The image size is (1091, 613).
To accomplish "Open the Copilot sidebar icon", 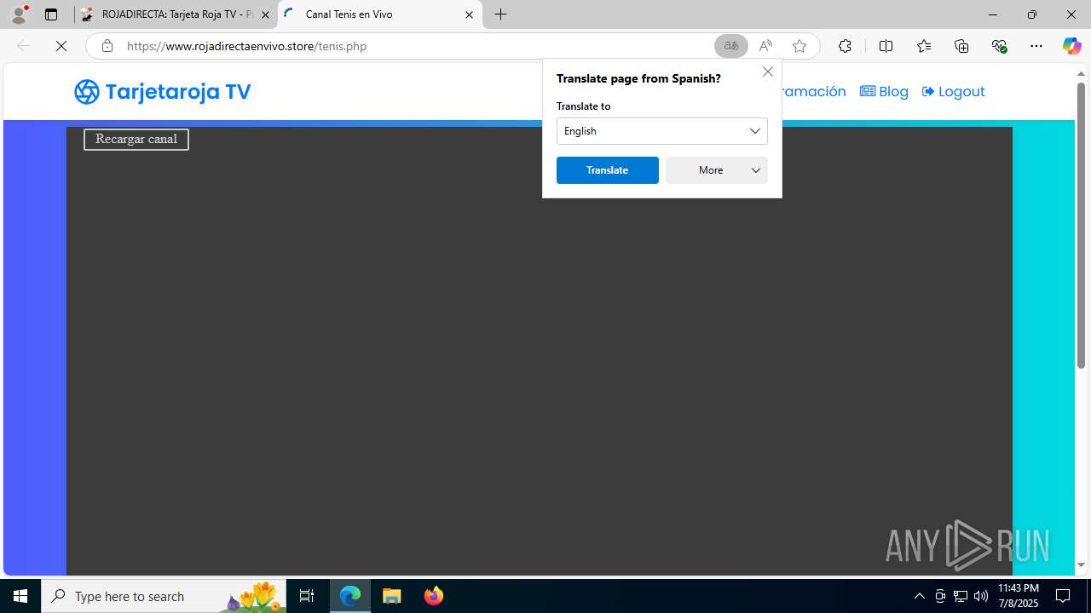I will (1071, 46).
